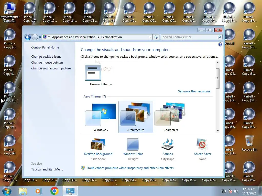
Task: Click the theme list scroll up arrow
Action: tap(217, 63)
